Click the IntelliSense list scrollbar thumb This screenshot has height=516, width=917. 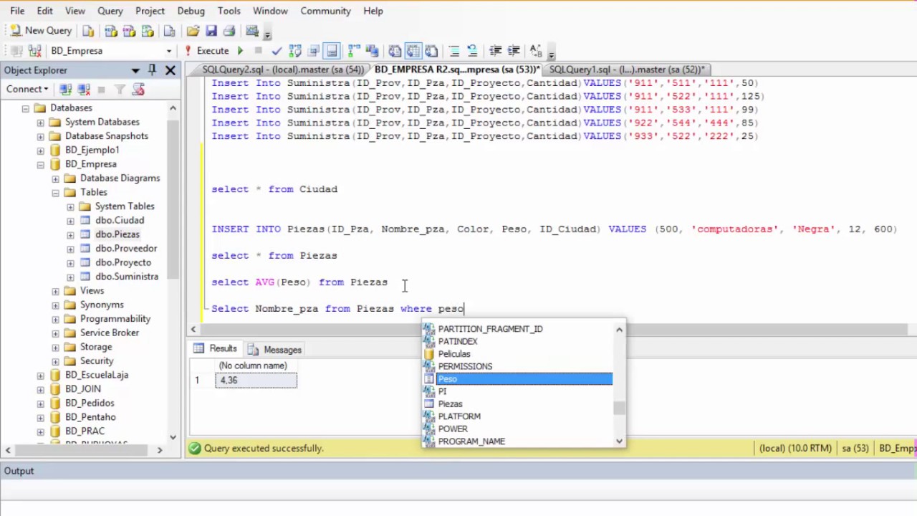coord(619,408)
